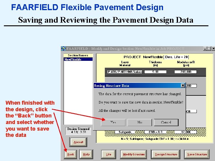This screenshot has width=215, height=161.
Task: Click the Section Names header
Action: click(x=78, y=55)
